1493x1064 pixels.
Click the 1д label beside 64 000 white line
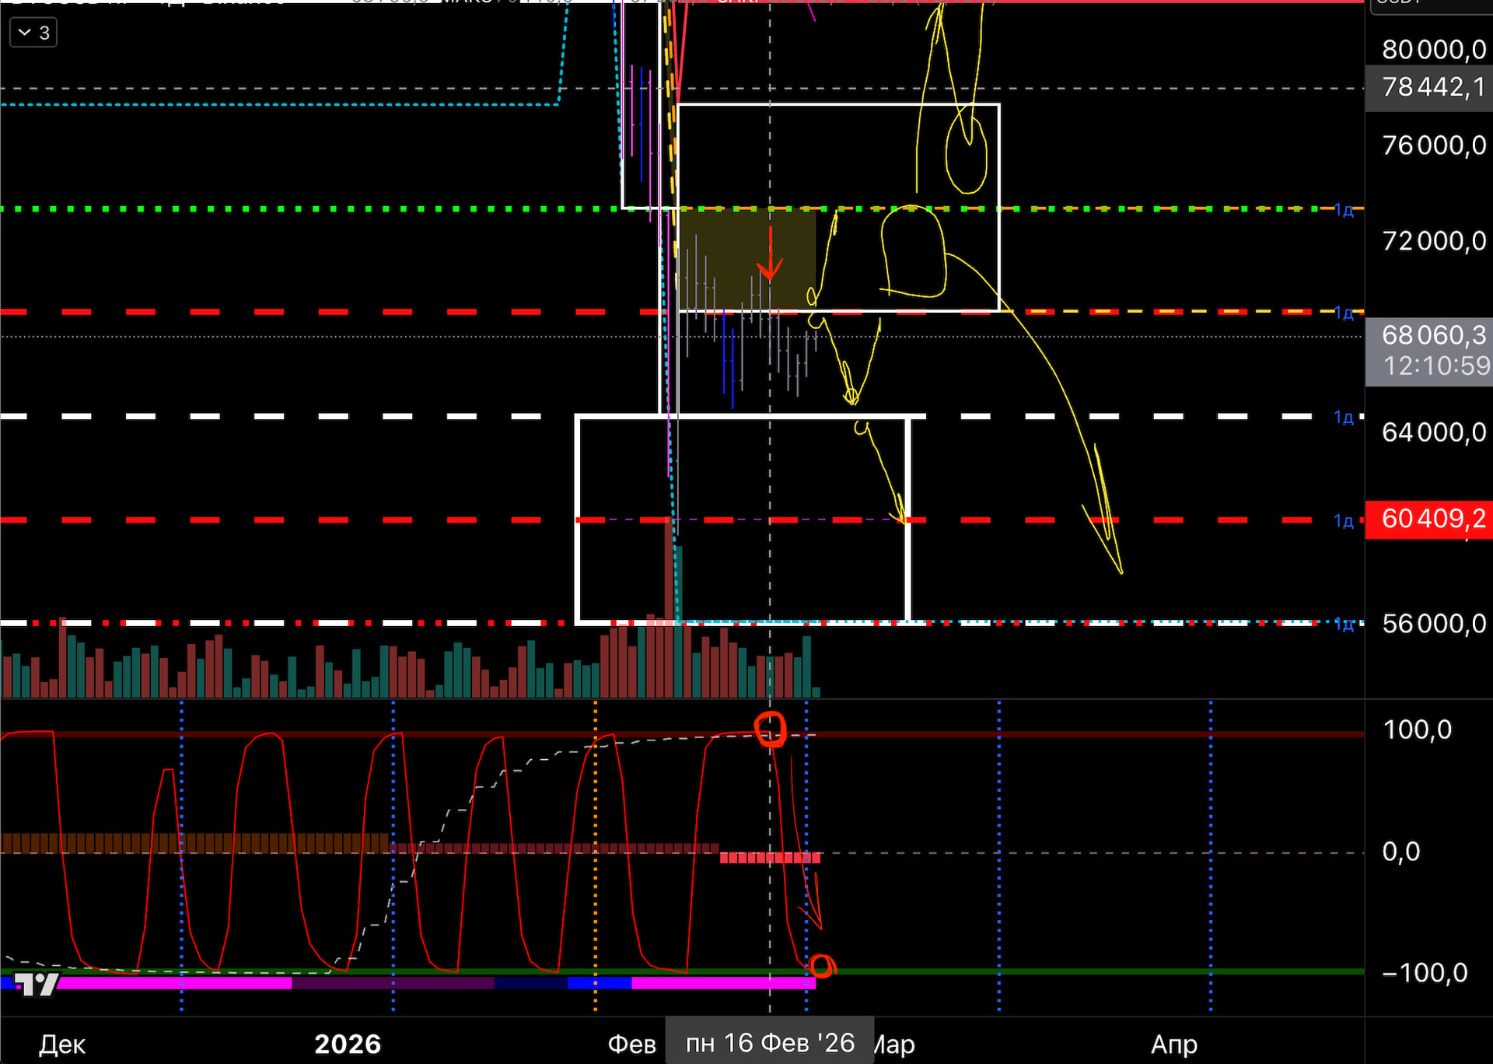[x=1344, y=418]
